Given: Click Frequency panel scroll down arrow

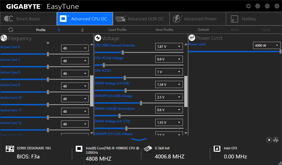Looking at the screenshot, I should click(92, 133).
